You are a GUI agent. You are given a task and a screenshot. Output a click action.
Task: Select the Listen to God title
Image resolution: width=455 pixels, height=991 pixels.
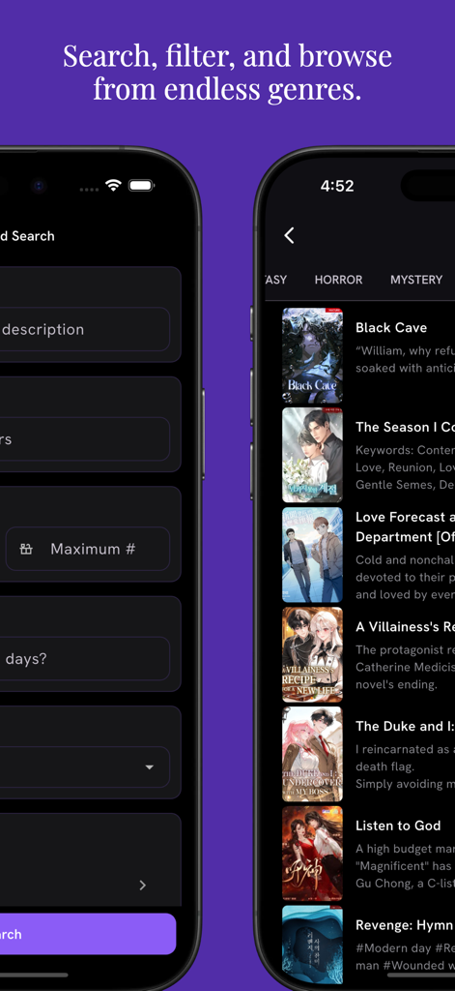coord(398,826)
